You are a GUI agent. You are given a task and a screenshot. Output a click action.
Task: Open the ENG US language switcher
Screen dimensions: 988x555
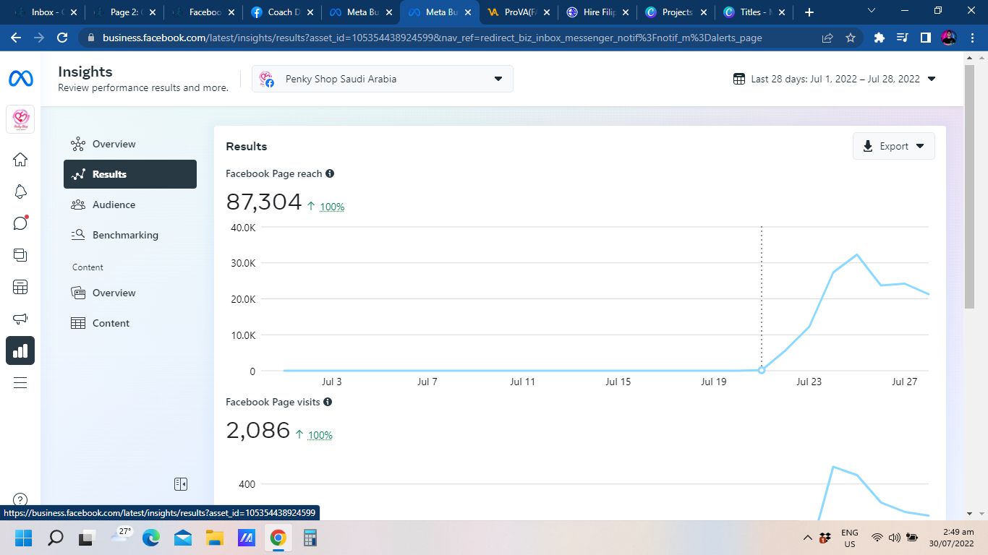click(x=849, y=538)
